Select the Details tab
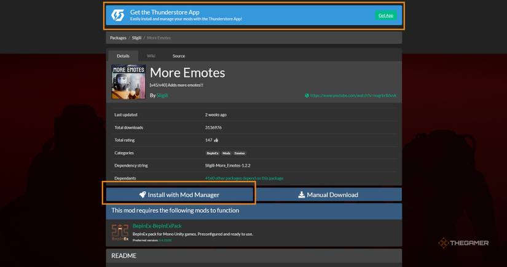 tap(123, 56)
